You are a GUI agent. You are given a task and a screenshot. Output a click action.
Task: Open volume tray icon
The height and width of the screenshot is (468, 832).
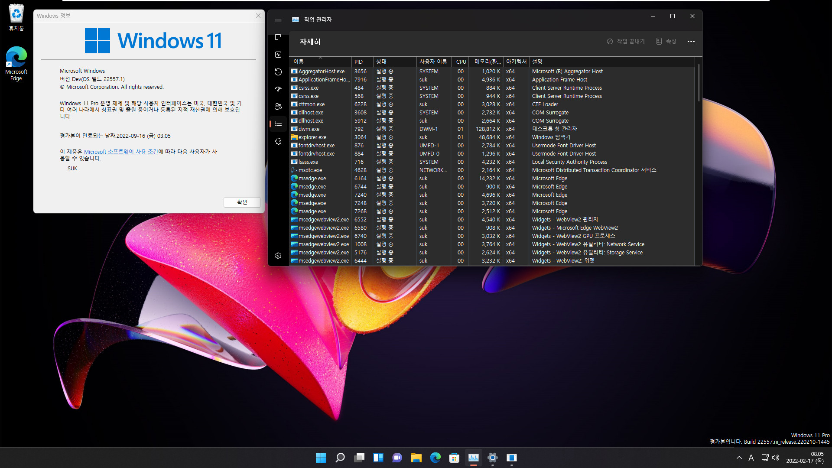(776, 458)
